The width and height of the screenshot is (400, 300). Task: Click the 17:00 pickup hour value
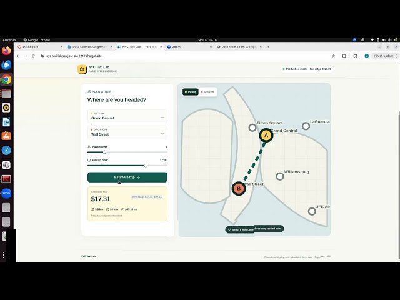(164, 160)
